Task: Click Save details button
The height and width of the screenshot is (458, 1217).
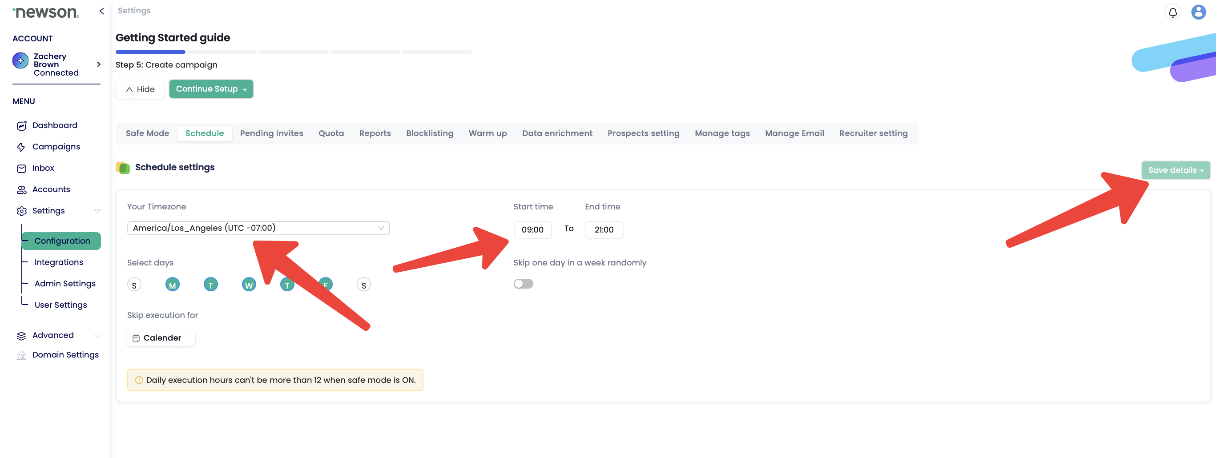Action: click(x=1175, y=170)
